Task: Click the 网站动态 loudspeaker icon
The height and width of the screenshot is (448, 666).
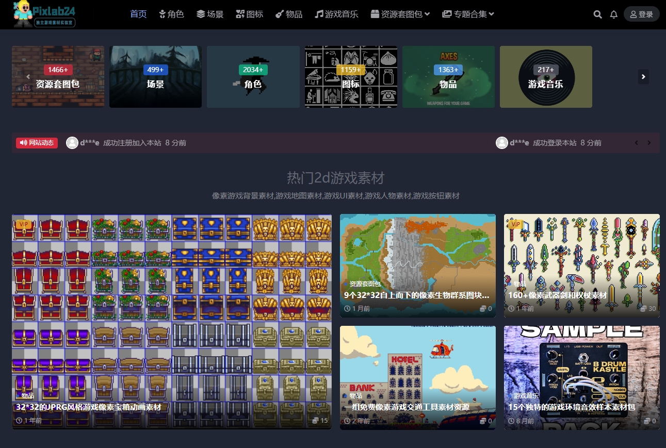Action: pos(22,143)
